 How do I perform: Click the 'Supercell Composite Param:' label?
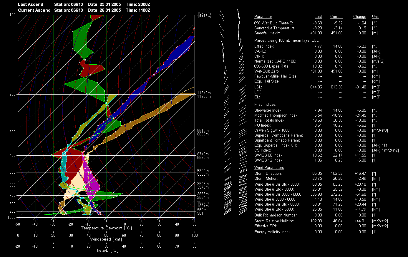[278, 135]
